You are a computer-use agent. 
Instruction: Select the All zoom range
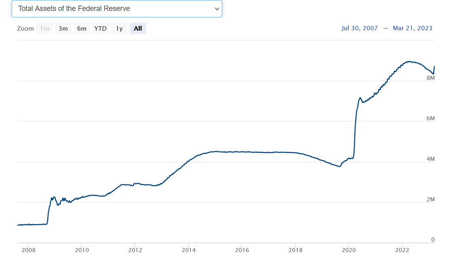[x=138, y=29]
